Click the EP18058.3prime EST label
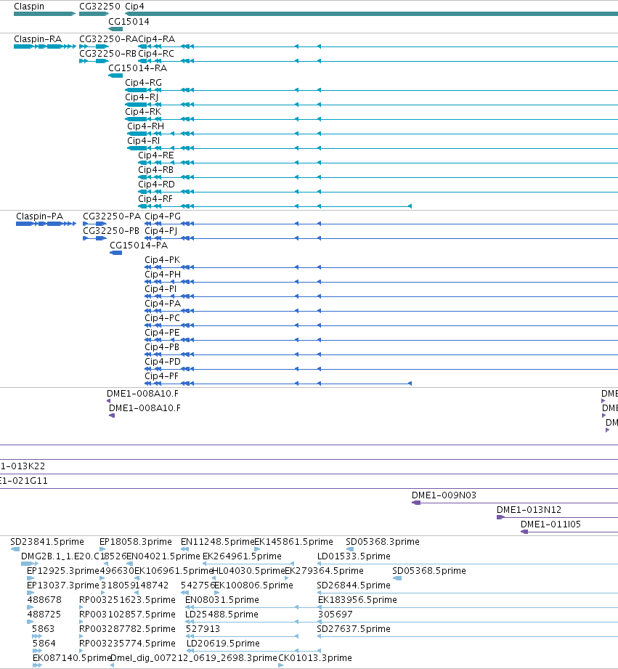 click(136, 542)
